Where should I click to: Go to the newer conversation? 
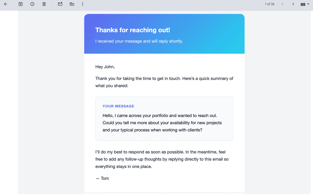283,4
